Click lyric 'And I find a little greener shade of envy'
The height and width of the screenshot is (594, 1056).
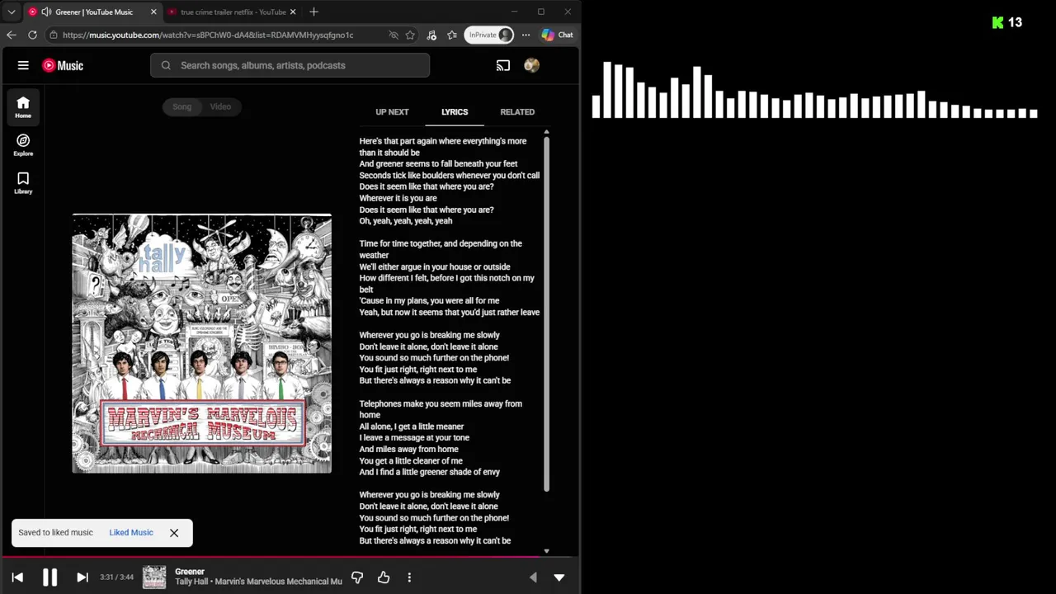tap(430, 473)
